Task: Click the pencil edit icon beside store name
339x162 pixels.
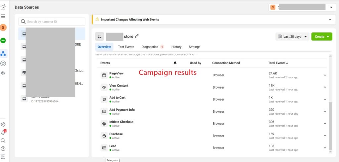Action: 137,36
